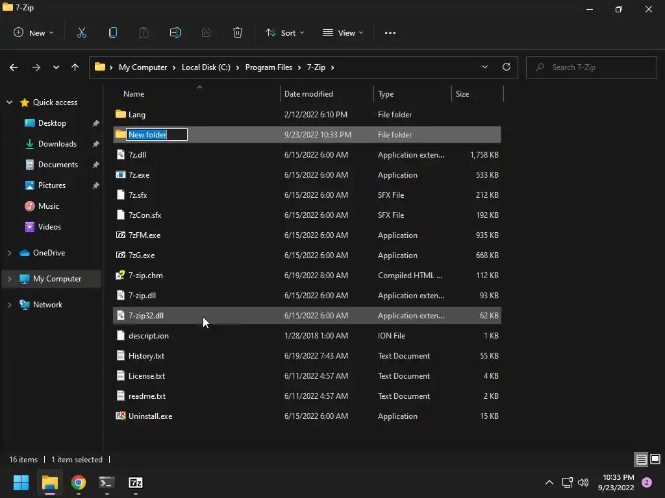Go up one level with up arrow
The width and height of the screenshot is (665, 498).
(x=75, y=67)
